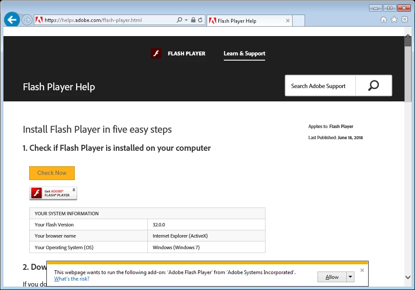Refresh the page with reload icon

pos(200,20)
